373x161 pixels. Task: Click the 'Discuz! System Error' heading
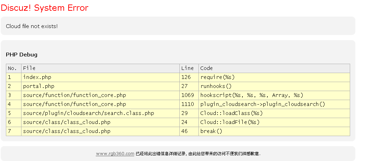(44, 8)
